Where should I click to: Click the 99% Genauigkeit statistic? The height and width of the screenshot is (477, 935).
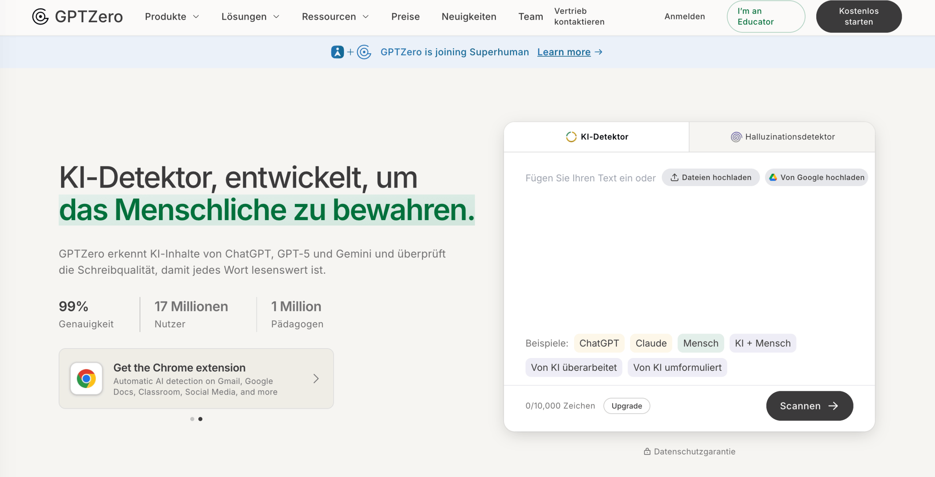[x=86, y=314]
